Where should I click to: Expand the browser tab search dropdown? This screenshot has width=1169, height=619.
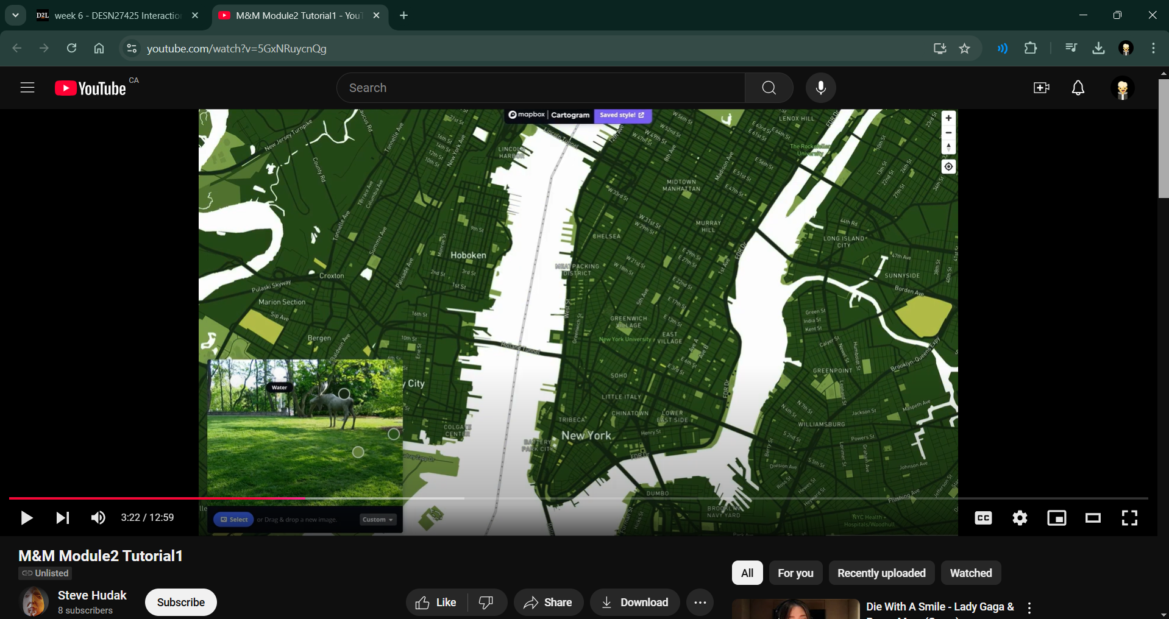pyautogui.click(x=15, y=15)
